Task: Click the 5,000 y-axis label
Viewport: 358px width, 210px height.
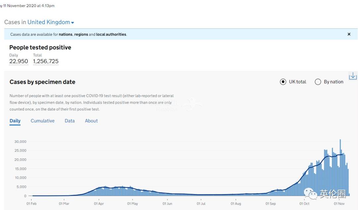Action: pos(21,187)
